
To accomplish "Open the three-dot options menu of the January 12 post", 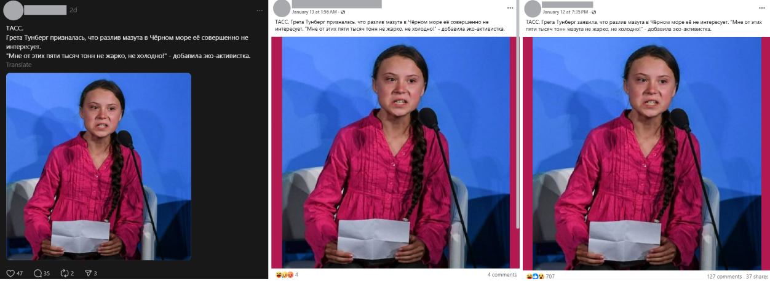I will (762, 8).
